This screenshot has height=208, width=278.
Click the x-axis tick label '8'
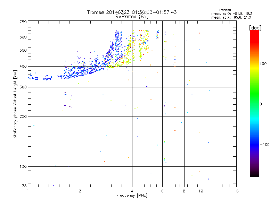tap(184, 191)
